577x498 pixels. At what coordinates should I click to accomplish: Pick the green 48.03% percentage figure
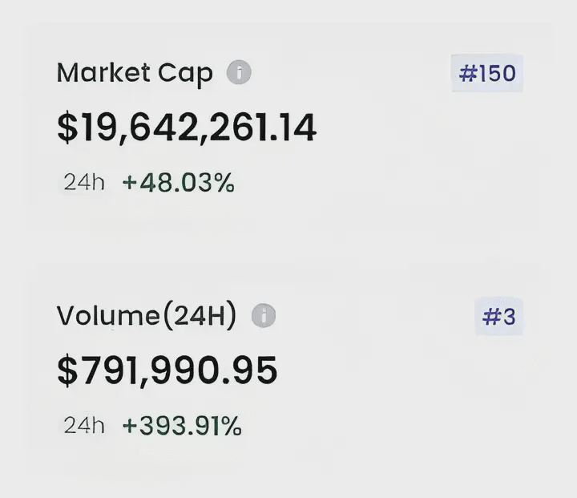(178, 183)
